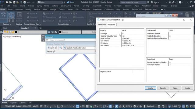Click the Workspace Switching gear icon in status bar
Viewport: 195px width, 109px height.
pos(135,106)
